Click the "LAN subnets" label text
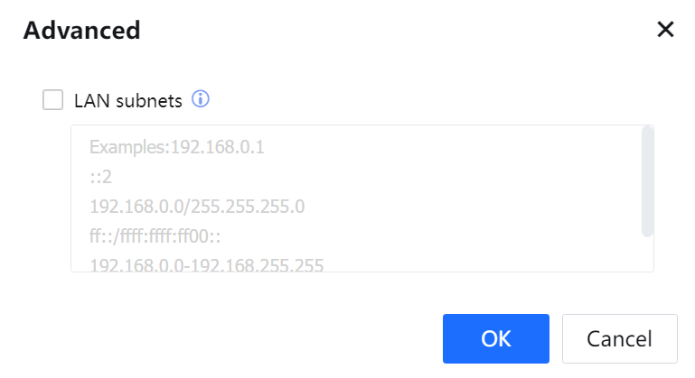The height and width of the screenshot is (378, 695). pyautogui.click(x=128, y=100)
